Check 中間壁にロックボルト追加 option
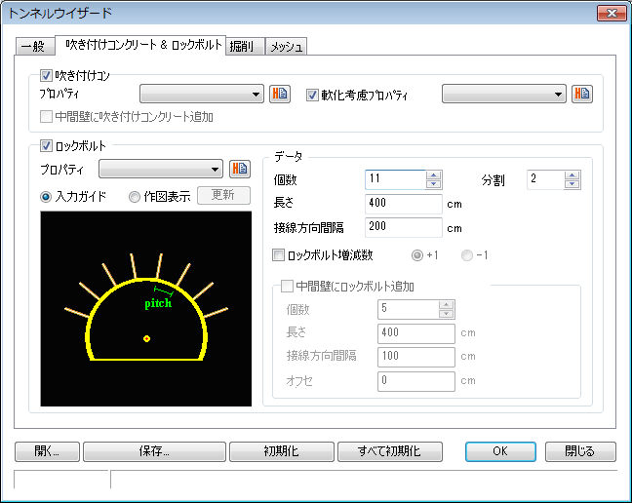 pos(287,287)
